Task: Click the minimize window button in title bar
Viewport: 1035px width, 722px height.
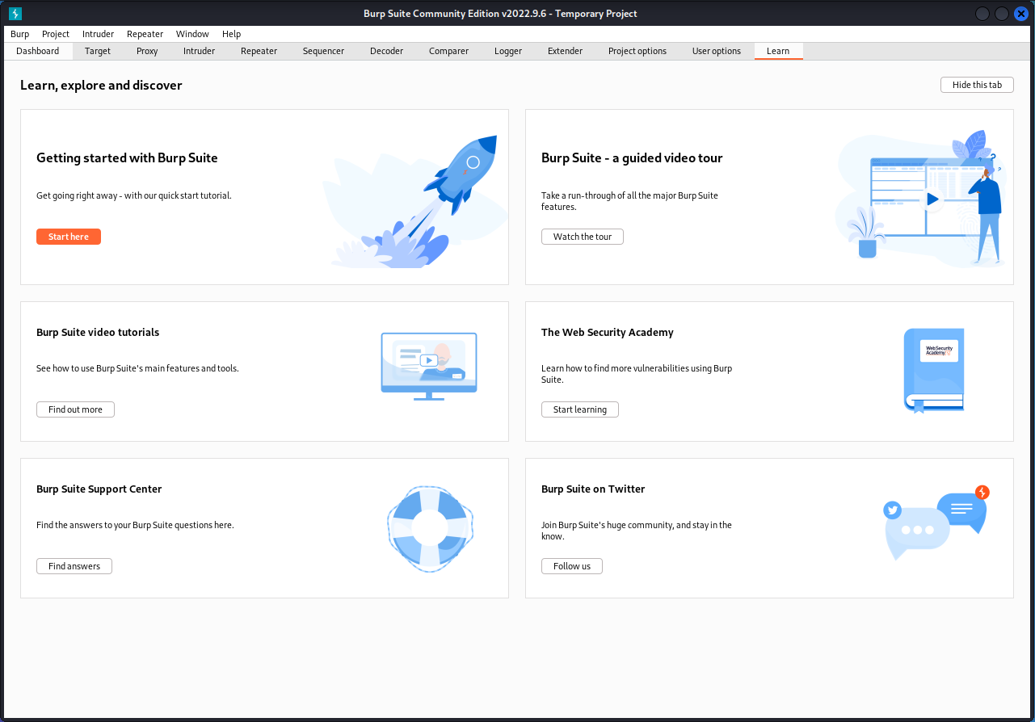Action: [982, 14]
